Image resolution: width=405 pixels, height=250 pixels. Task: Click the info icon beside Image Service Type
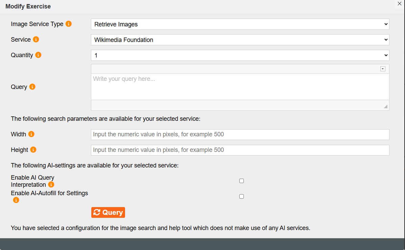tap(68, 24)
